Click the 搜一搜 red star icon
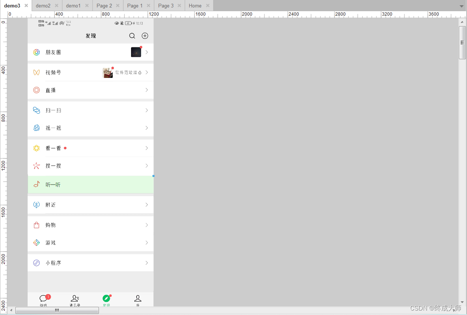 pyautogui.click(x=36, y=166)
